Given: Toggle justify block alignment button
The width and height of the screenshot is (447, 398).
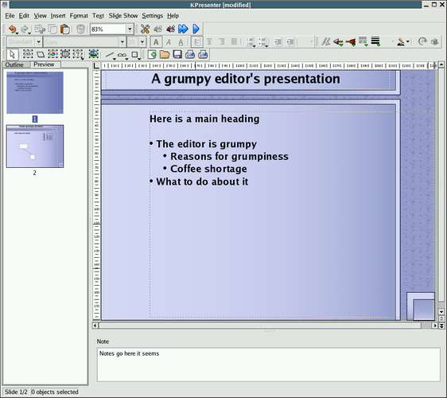Looking at the screenshot, I should [x=234, y=42].
